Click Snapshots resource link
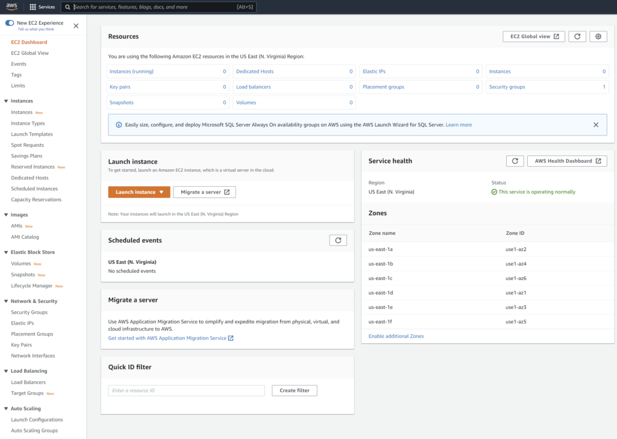 (x=121, y=102)
